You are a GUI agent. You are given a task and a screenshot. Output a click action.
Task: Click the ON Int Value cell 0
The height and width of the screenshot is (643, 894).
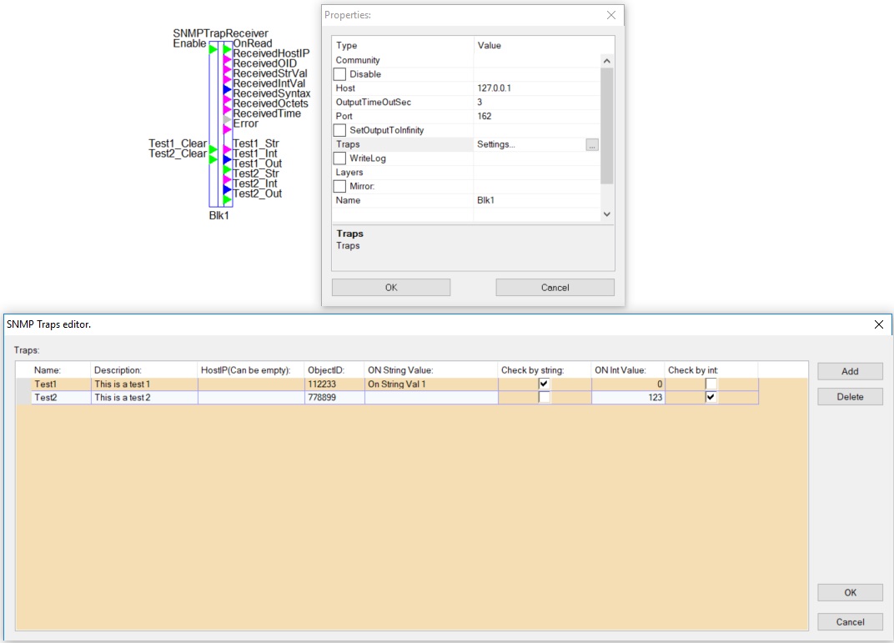[x=628, y=384]
